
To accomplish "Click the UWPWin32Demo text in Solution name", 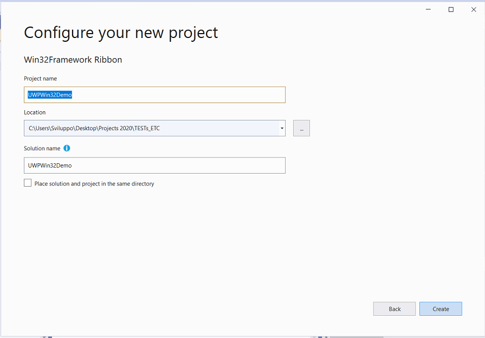I will coord(50,165).
